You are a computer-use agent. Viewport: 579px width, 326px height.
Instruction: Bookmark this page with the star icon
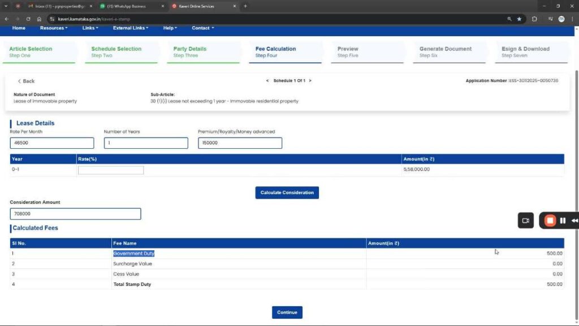(x=519, y=19)
